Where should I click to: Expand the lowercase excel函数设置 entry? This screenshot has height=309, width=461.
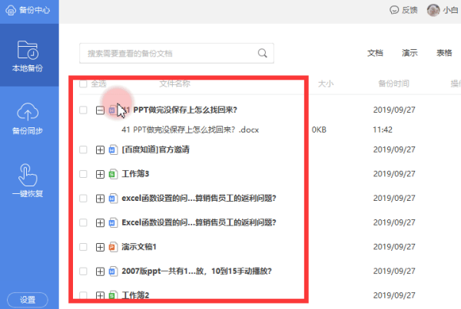(x=100, y=199)
